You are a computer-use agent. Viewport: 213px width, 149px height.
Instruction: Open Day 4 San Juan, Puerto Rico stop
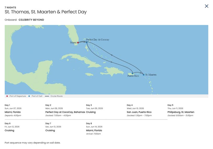(139, 112)
